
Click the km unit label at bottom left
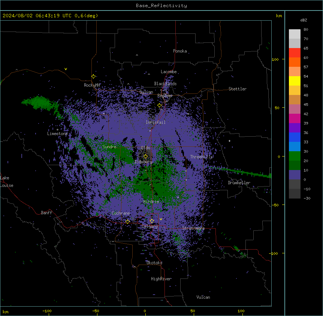tap(6, 311)
